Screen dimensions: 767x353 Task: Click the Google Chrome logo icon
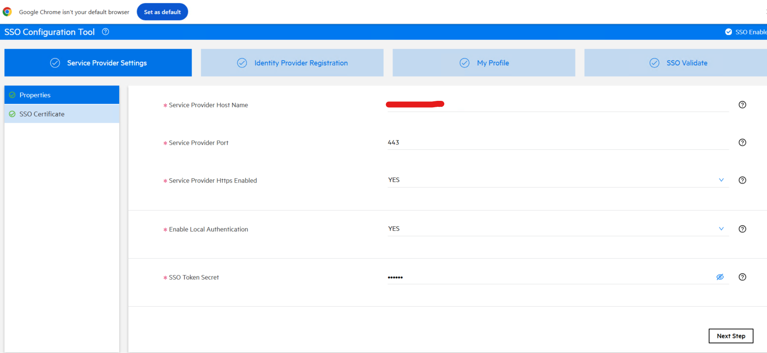7,11
